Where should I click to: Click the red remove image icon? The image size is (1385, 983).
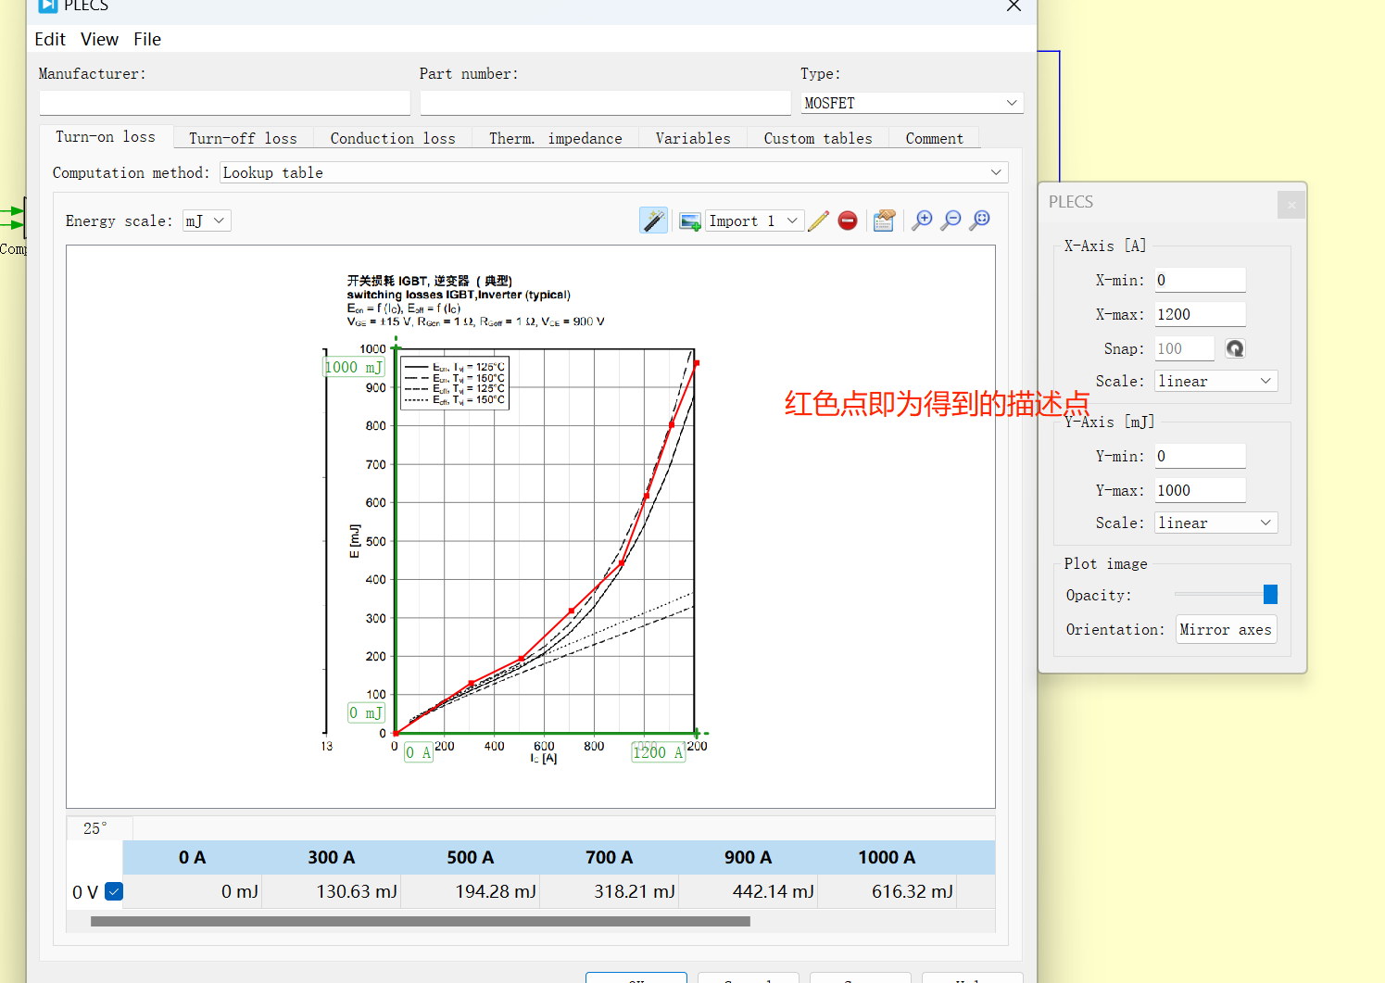pyautogui.click(x=847, y=221)
